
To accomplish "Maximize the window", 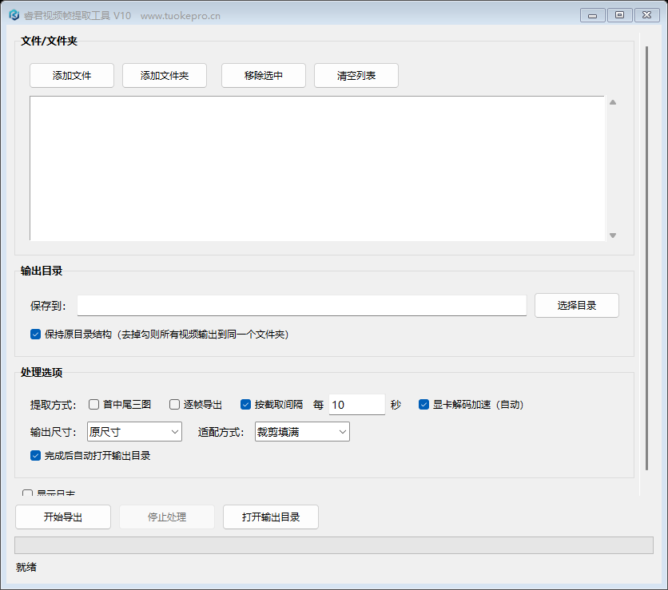I will pyautogui.click(x=619, y=15).
